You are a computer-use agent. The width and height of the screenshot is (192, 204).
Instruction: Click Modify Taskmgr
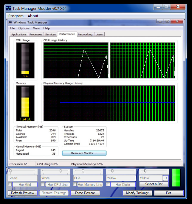pos(137,193)
